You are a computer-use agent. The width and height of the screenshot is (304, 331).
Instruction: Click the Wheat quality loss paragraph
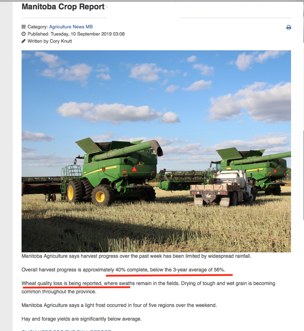coord(148,288)
